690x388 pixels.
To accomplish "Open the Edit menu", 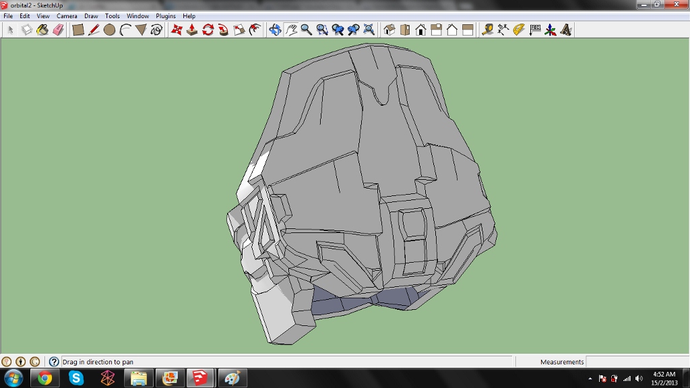I will 25,16.
